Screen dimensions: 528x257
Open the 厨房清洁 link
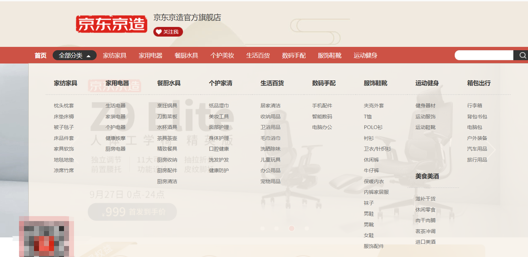167,182
